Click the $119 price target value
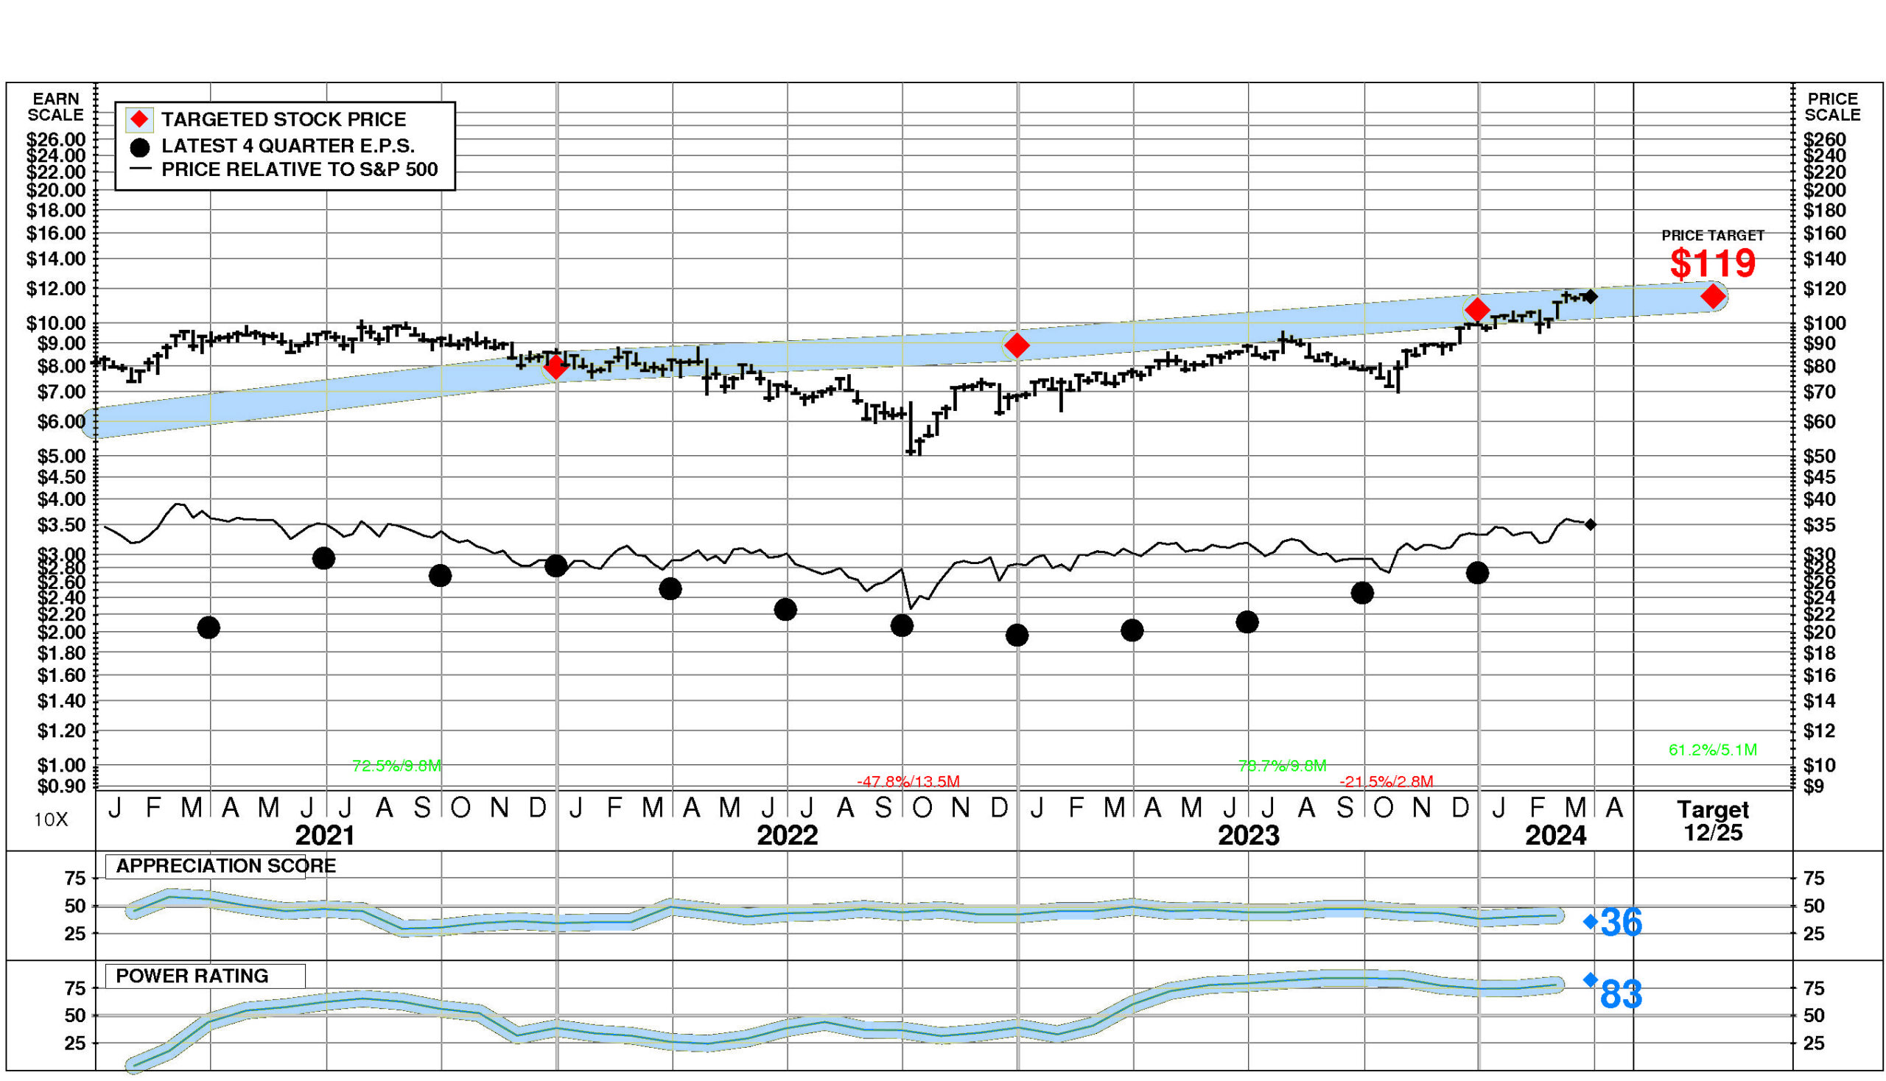This screenshot has height=1081, width=1886. 1712,264
